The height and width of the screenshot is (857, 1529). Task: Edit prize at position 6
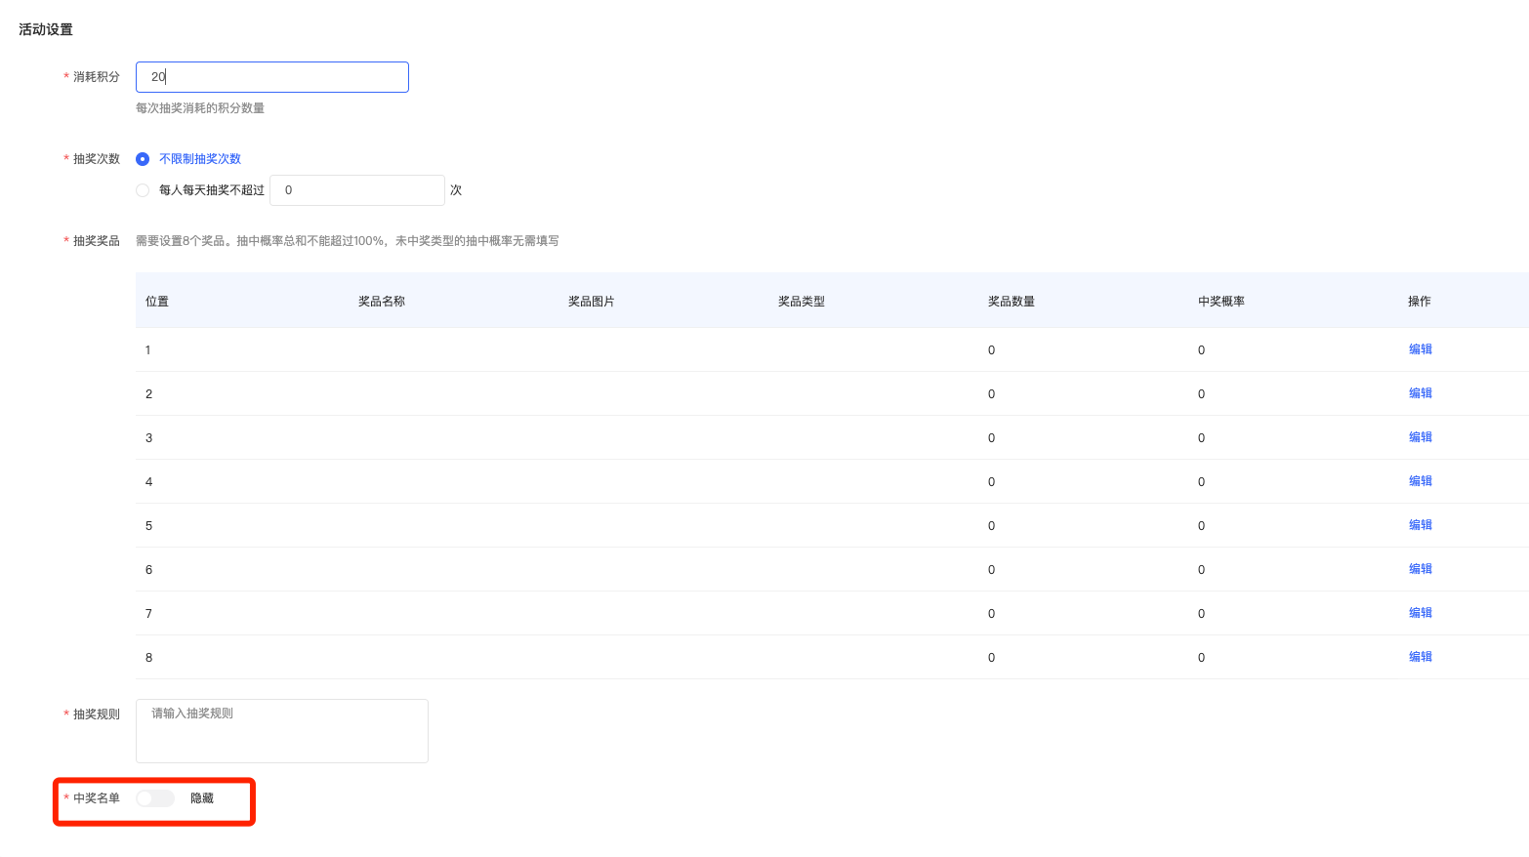tap(1420, 569)
